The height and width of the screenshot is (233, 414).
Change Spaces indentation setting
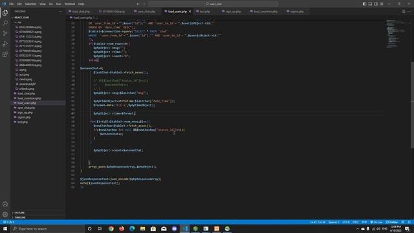coord(334,222)
